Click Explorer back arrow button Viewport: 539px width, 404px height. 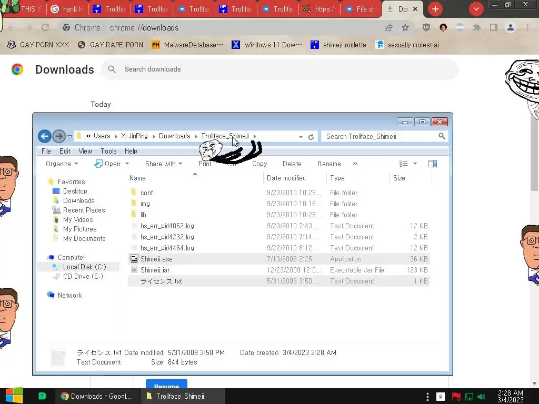[x=44, y=136]
